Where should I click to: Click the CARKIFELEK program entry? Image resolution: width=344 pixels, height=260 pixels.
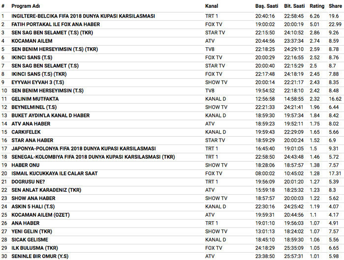[x=26, y=132]
